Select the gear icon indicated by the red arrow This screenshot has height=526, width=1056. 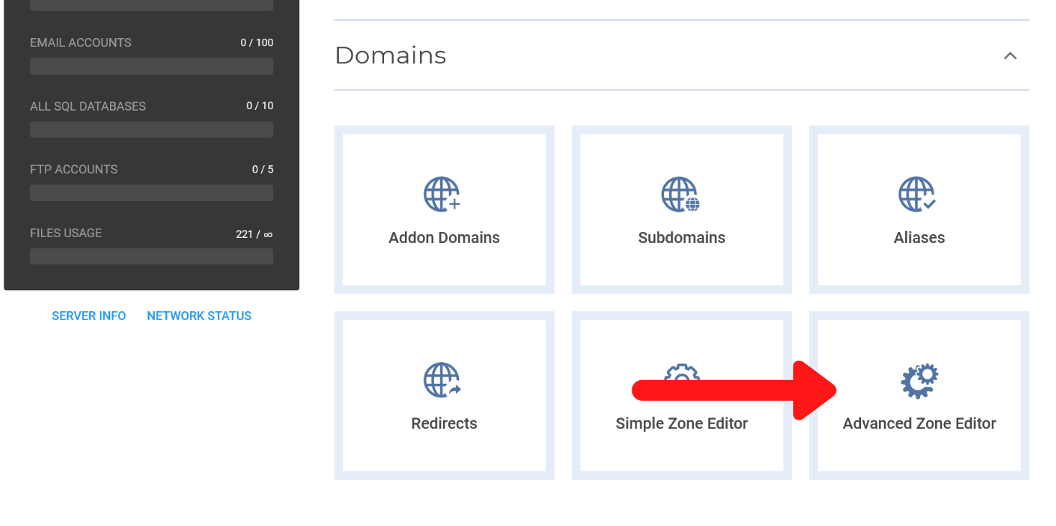(x=918, y=379)
